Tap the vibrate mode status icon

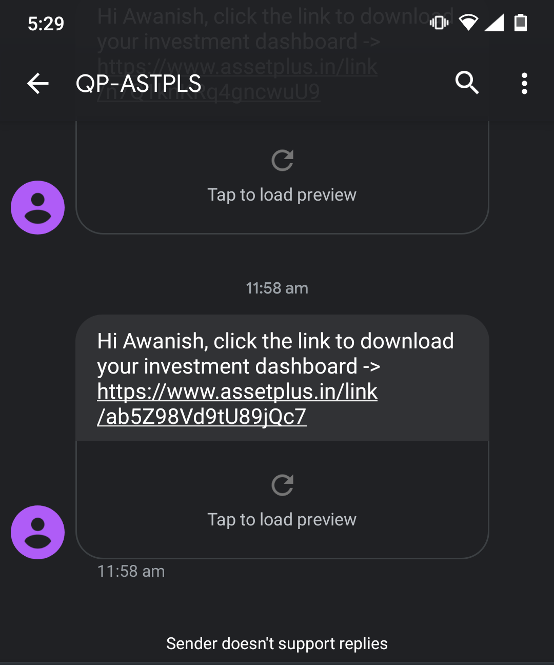(x=439, y=23)
